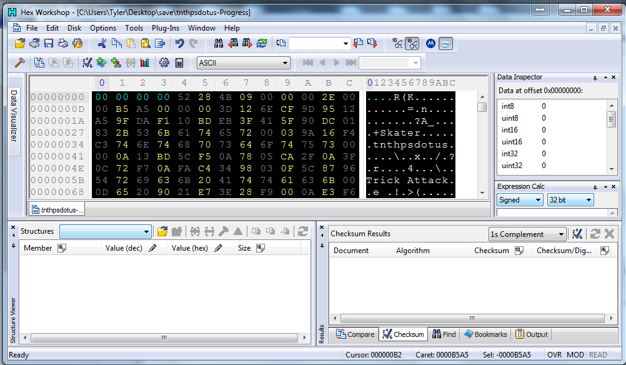Click the settings gear icon in toolbar
Viewport: 626px width, 365px height.
pos(164,62)
